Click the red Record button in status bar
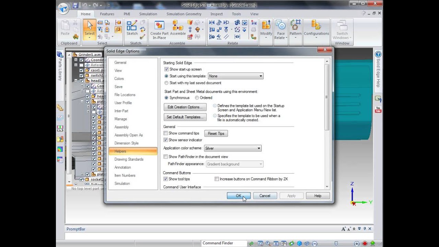The width and height of the screenshot is (439, 247). 365,244
